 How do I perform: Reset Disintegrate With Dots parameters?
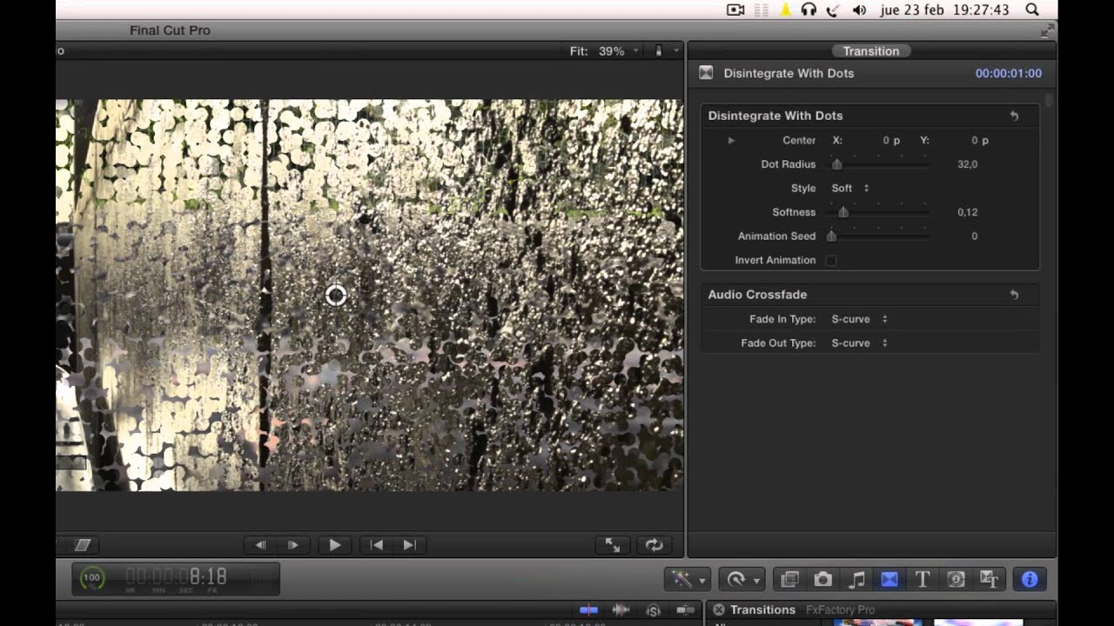tap(1014, 116)
